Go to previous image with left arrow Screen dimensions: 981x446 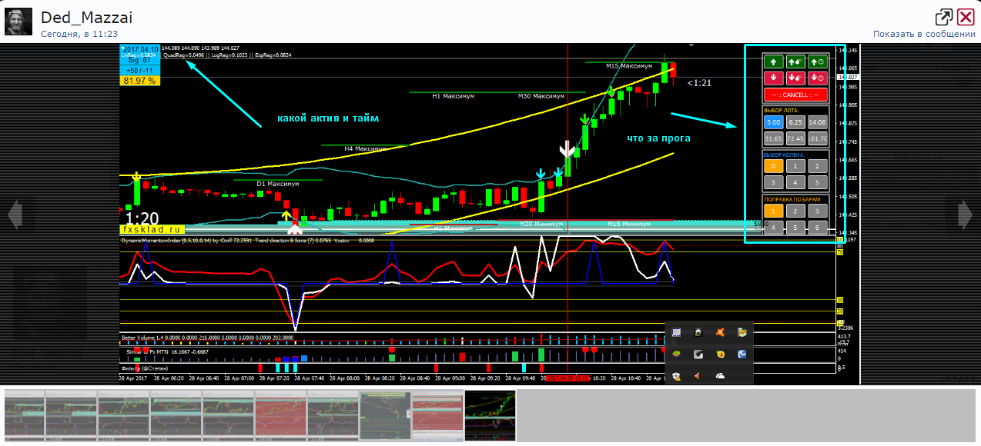click(15, 215)
